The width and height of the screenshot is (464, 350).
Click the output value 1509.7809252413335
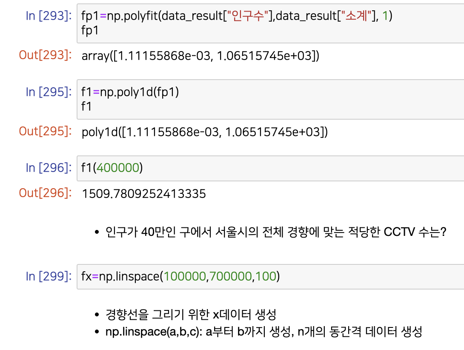(x=144, y=194)
